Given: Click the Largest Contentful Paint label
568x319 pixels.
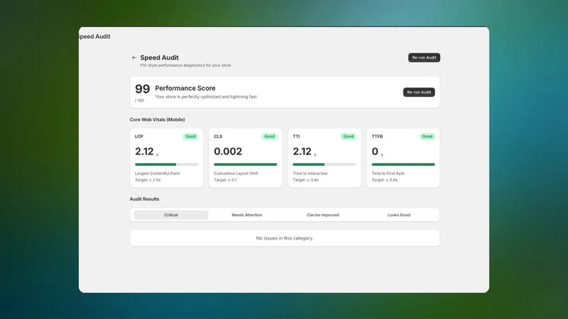Looking at the screenshot, I should [157, 174].
